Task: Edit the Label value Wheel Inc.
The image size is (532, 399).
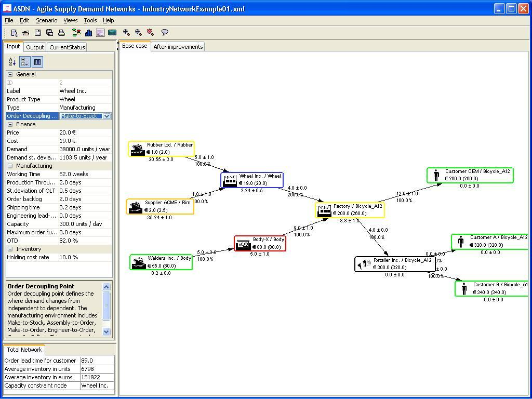Action: tap(85, 91)
